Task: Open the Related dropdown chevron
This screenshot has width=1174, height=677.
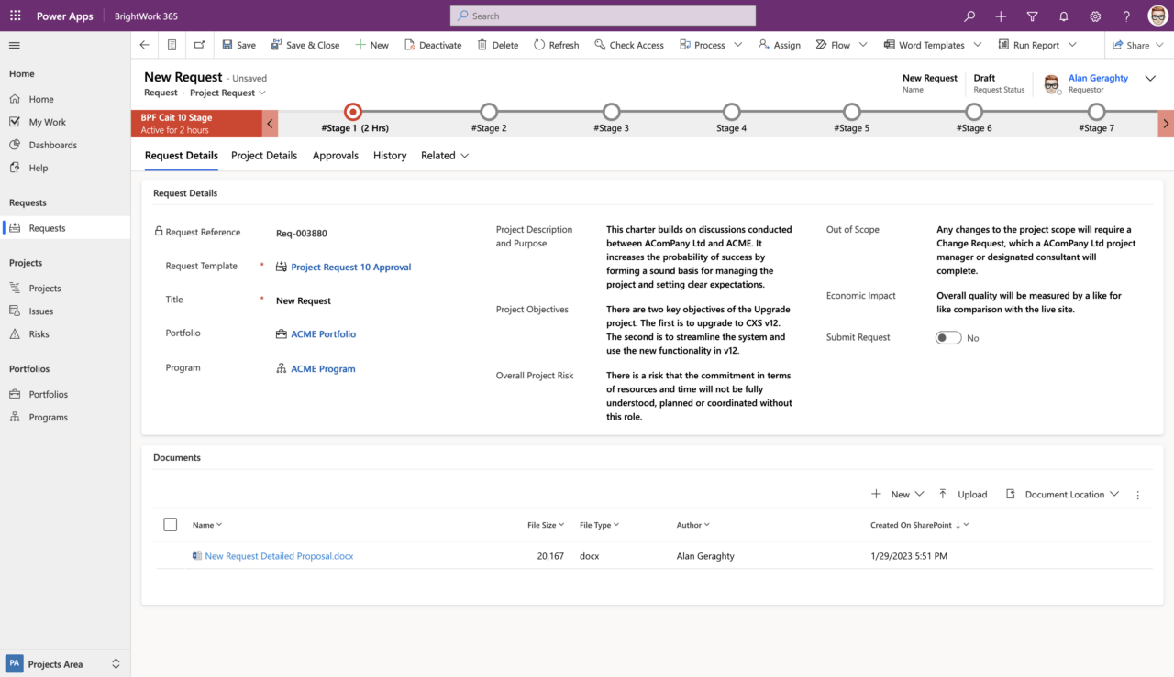Action: (x=464, y=155)
